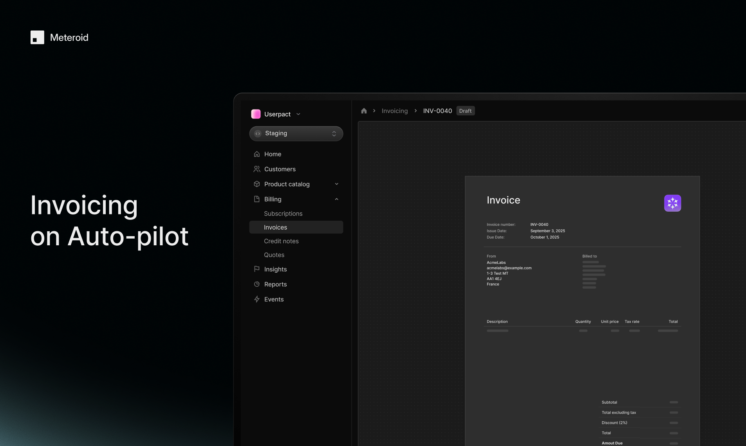Click the due date October 1, 2025

(545, 237)
